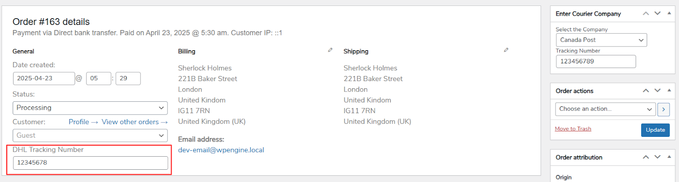Move Order attribution panel up
Viewport: 679px width, 182px height.
point(646,157)
